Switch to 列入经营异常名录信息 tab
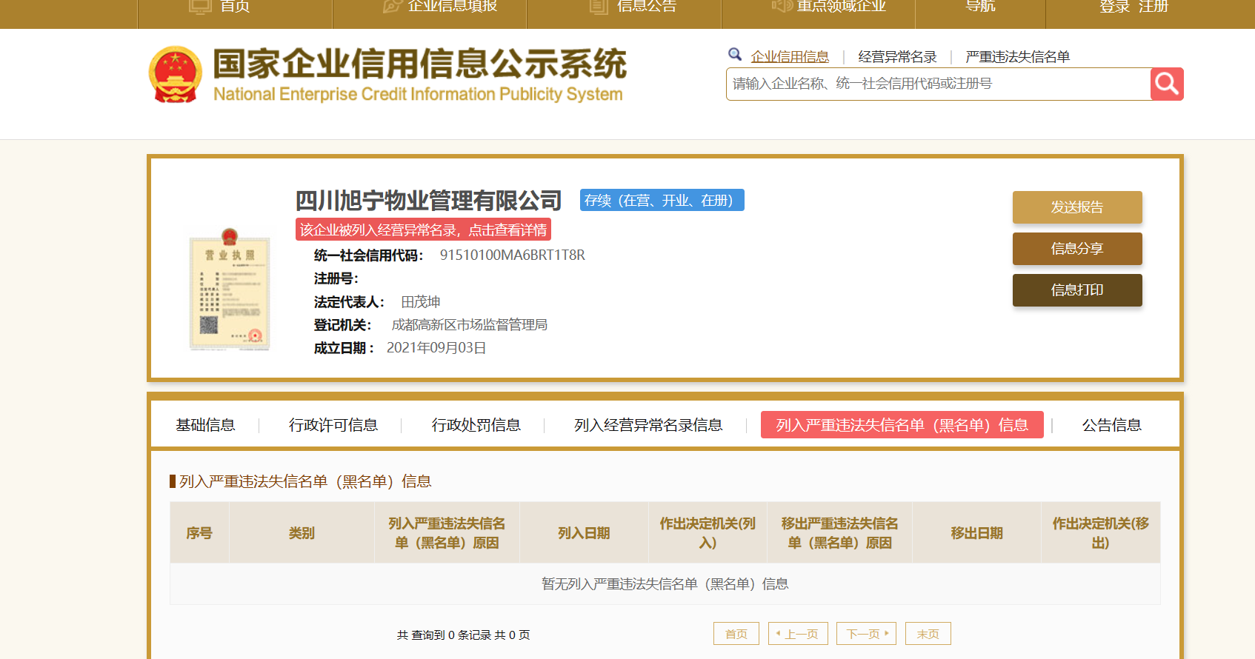This screenshot has height=659, width=1255. (x=648, y=425)
